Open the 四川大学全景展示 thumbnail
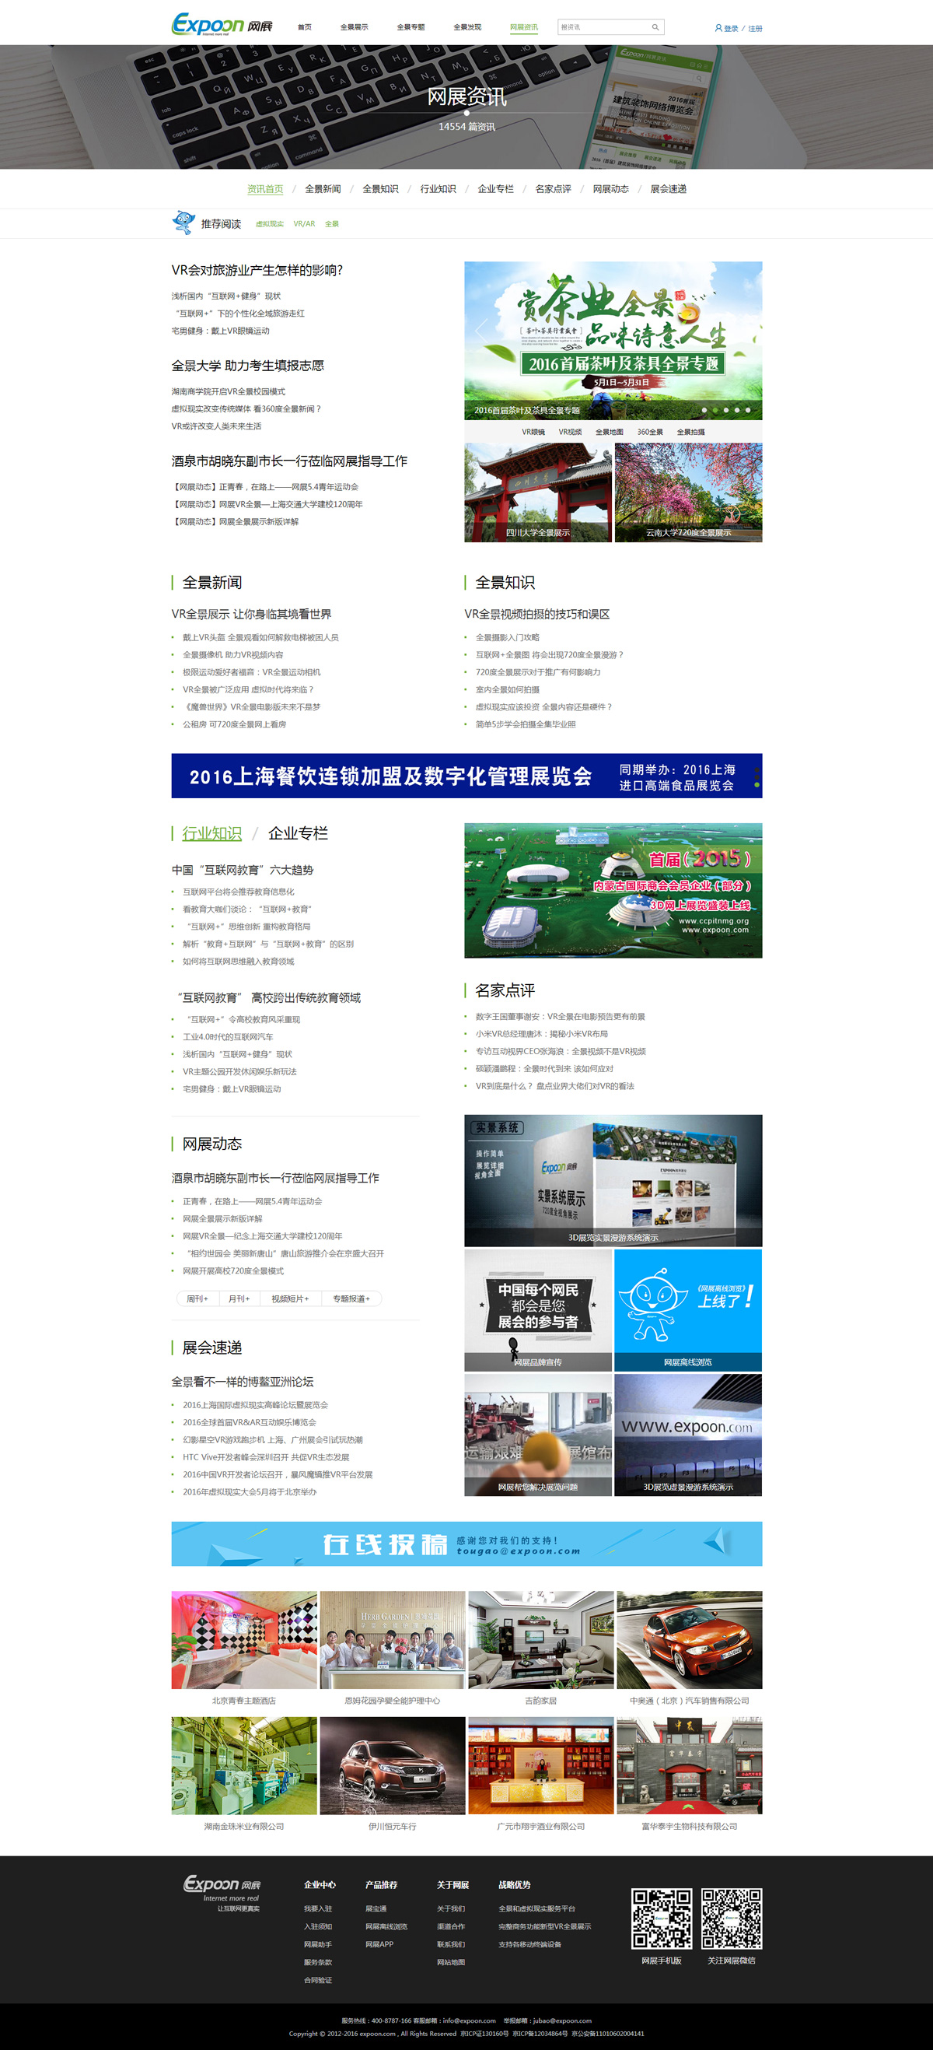The height and width of the screenshot is (2050, 933). coord(538,492)
